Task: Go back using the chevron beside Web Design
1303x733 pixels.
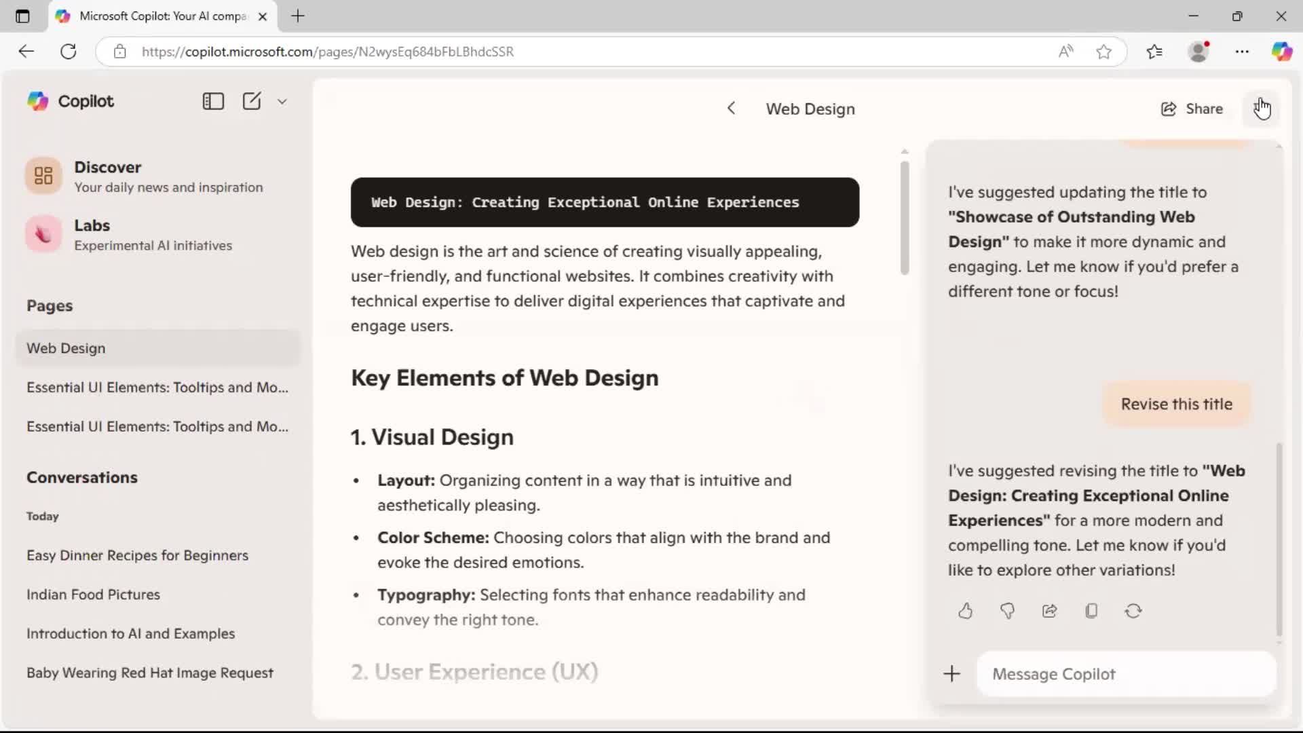Action: tap(731, 109)
